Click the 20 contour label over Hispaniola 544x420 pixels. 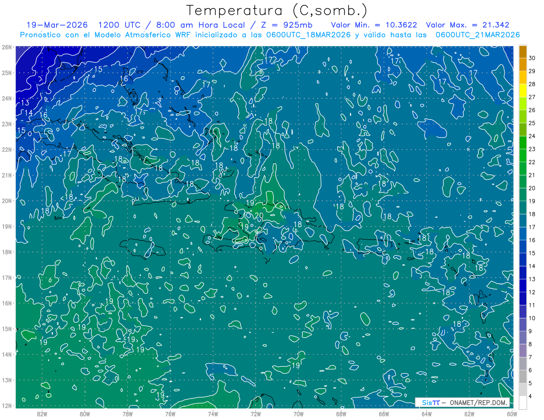[259, 215]
